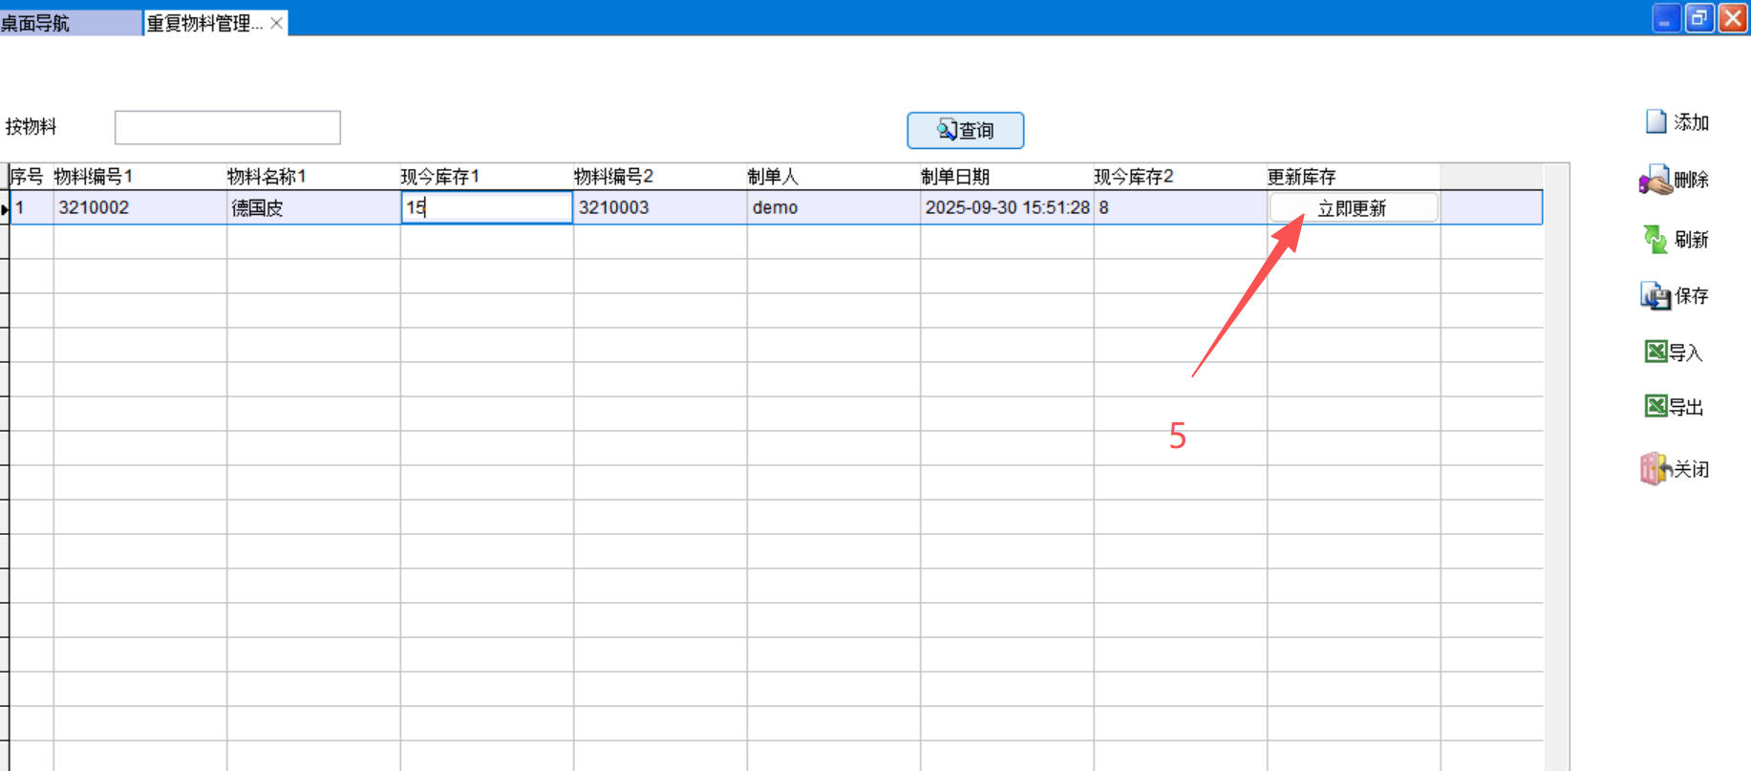Click the Refresh (刷新) green arrows icon

click(x=1655, y=239)
